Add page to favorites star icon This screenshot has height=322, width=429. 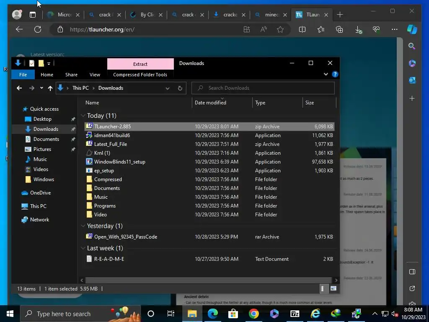coord(280,29)
